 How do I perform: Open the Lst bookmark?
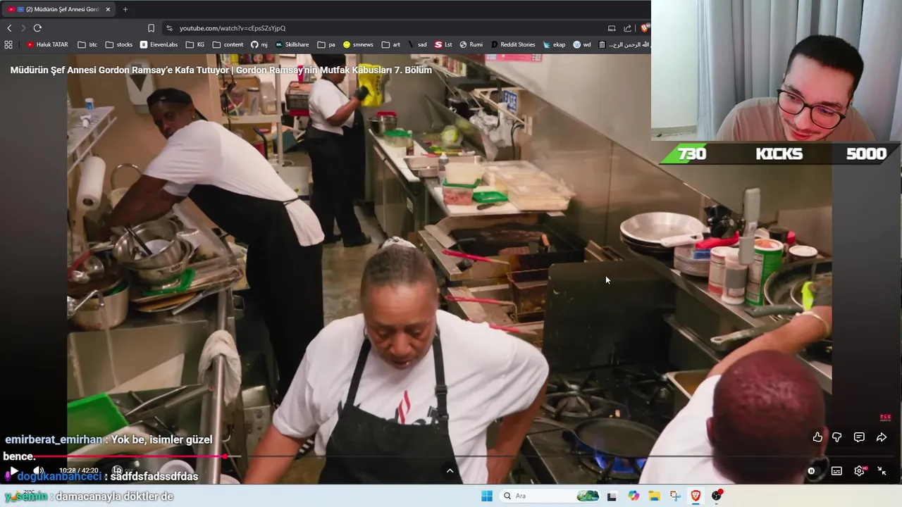(443, 44)
